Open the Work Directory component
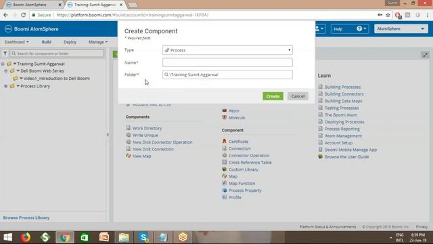The width and height of the screenshot is (433, 244). click(147, 128)
